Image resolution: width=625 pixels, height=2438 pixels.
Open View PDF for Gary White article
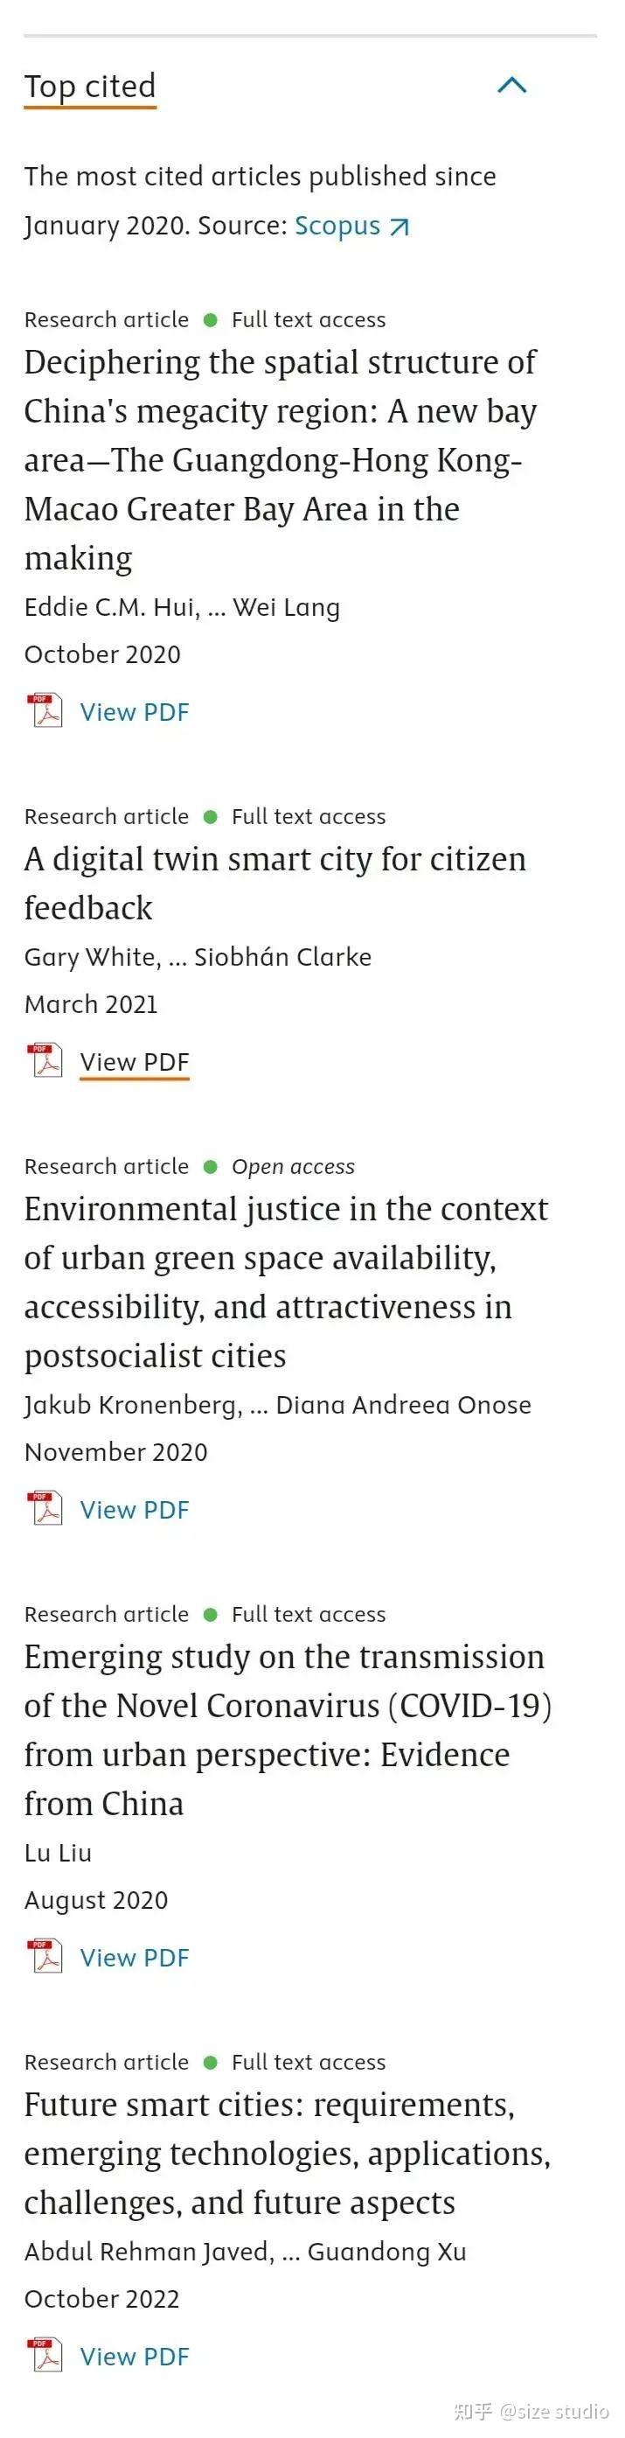[135, 1062]
